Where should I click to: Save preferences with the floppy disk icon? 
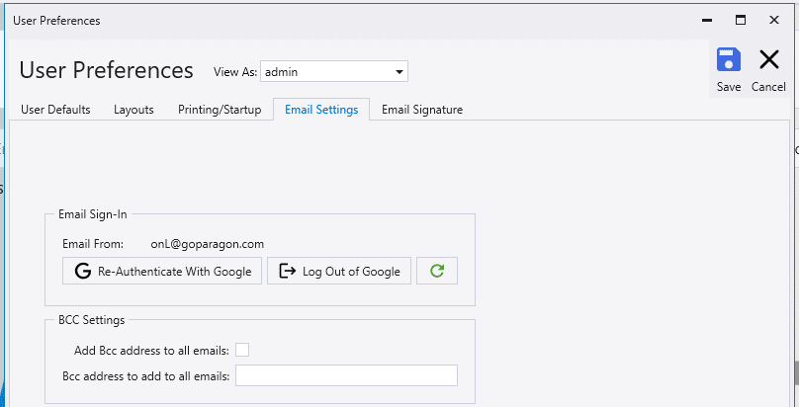point(729,70)
